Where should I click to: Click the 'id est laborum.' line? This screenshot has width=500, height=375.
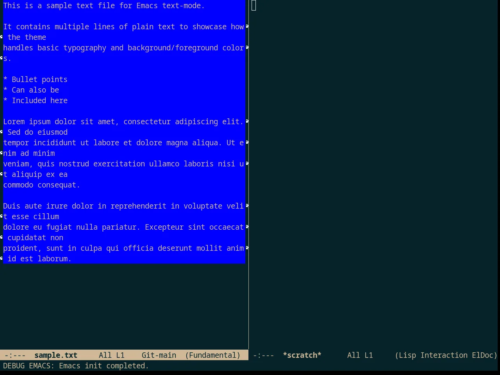click(x=39, y=259)
